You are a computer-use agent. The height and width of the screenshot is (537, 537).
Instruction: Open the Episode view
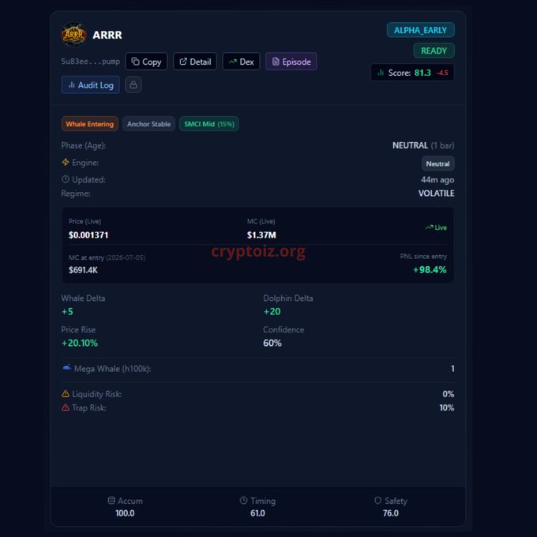pos(291,62)
